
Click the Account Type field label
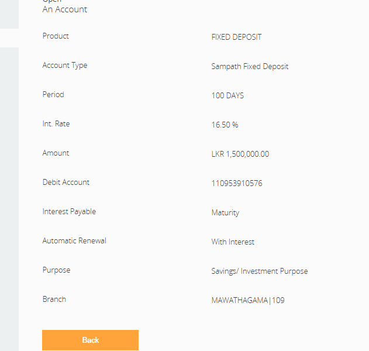tap(65, 66)
